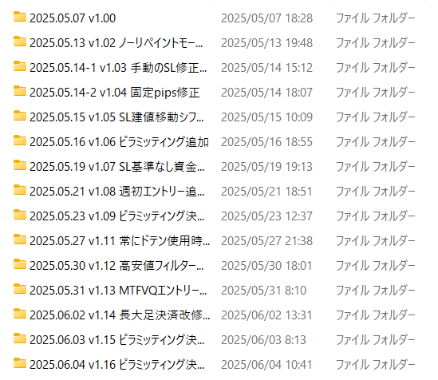Select the 2025.05.30 v1.12 高安値フィルター entry

116,265
